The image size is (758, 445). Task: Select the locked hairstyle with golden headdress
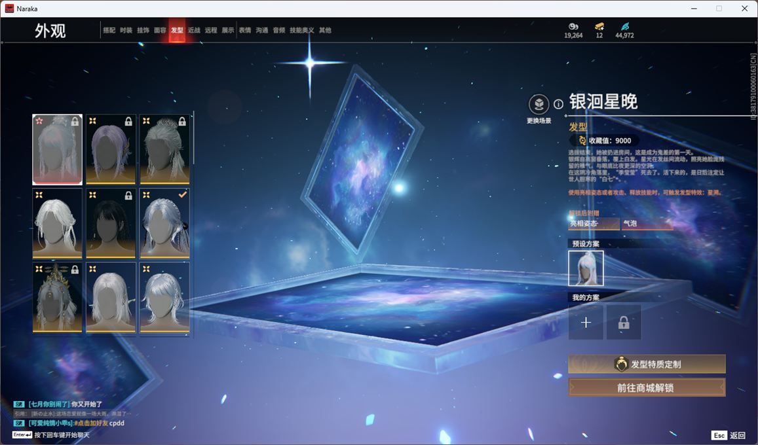[57, 297]
